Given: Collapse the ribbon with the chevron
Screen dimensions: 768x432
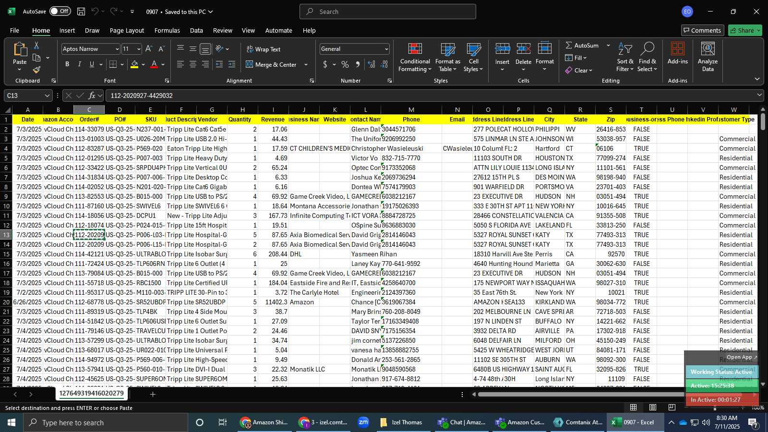Looking at the screenshot, I should coord(757,79).
